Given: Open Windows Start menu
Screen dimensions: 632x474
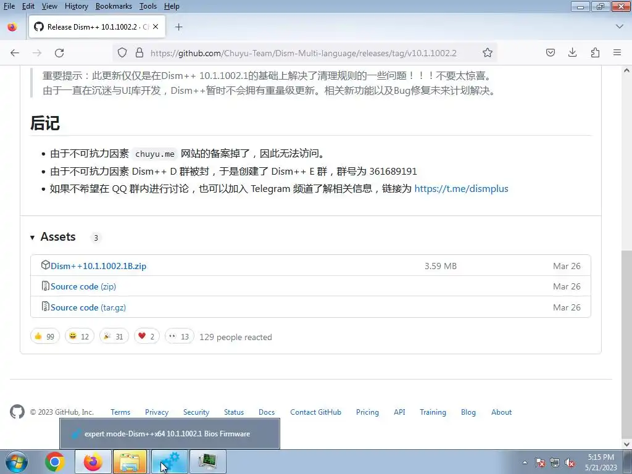Looking at the screenshot, I should pos(16,462).
